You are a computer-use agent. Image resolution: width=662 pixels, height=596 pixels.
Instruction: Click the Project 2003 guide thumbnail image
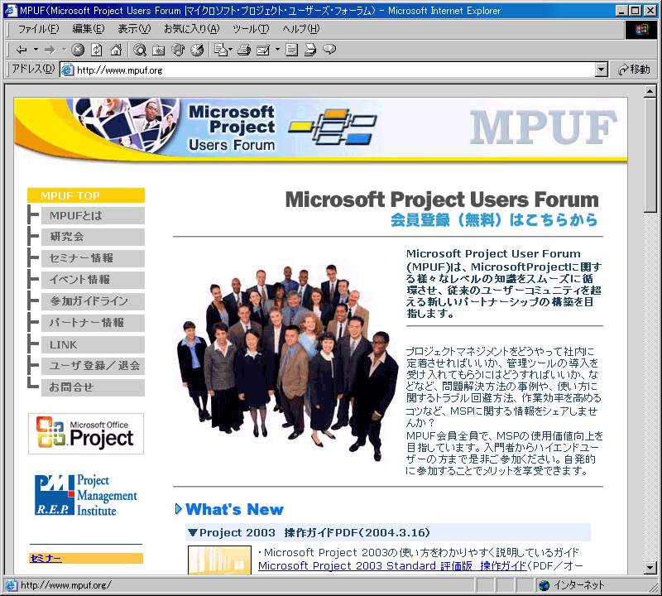(219, 560)
